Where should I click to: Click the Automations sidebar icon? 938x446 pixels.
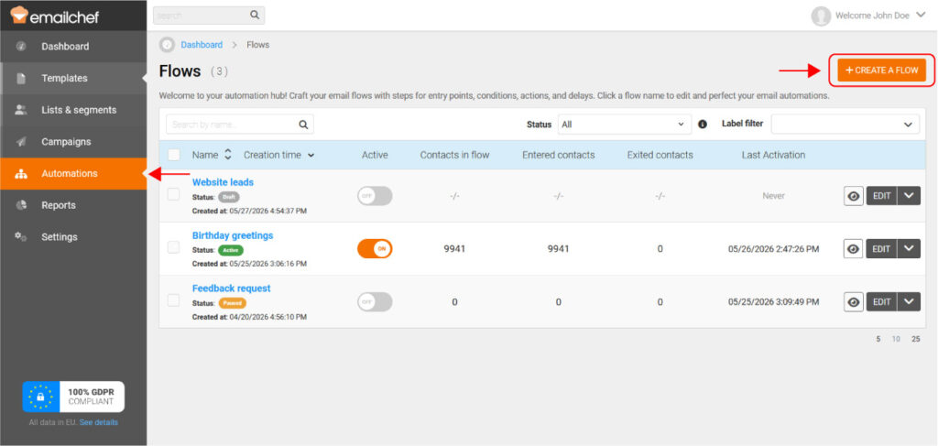pyautogui.click(x=21, y=173)
